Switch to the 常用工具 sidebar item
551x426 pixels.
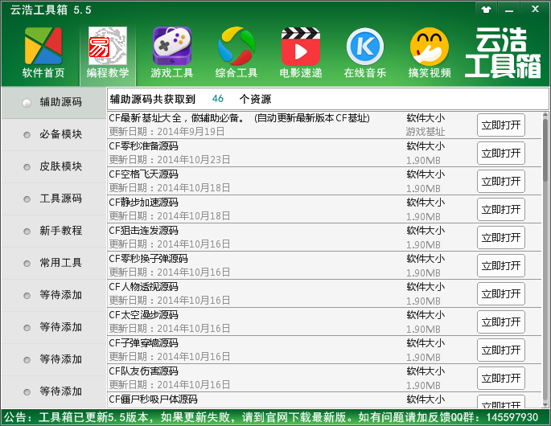[53, 263]
